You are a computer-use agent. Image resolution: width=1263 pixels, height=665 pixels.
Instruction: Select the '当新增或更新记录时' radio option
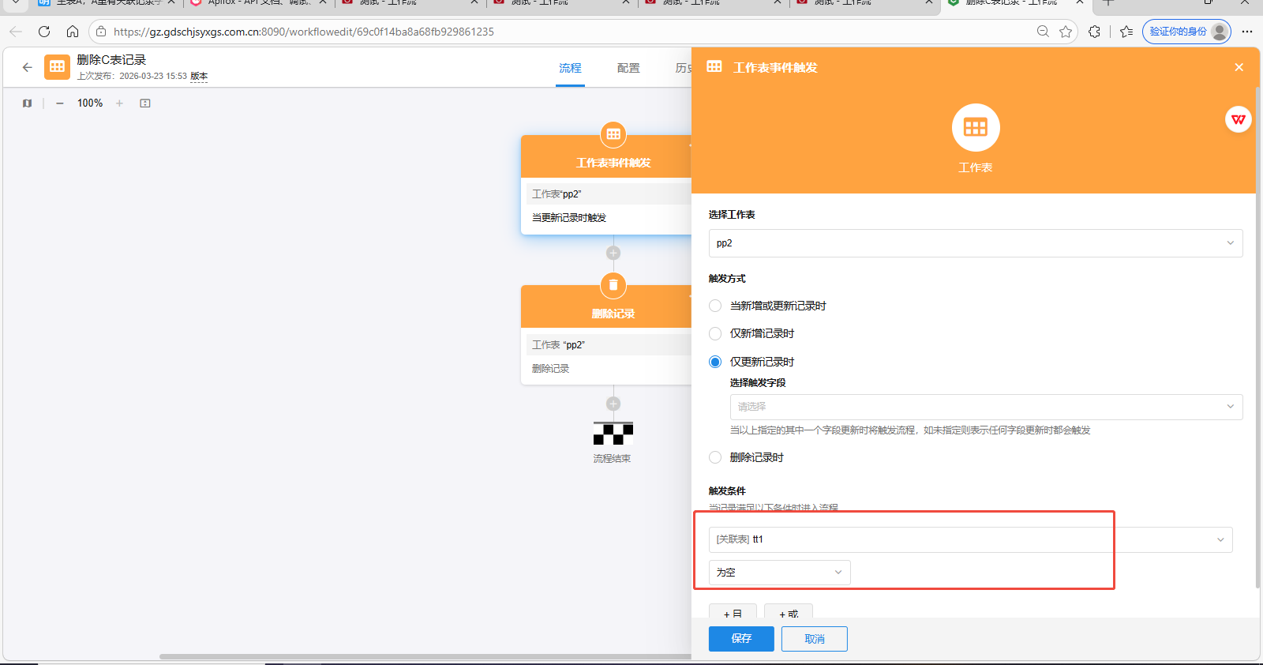(715, 306)
